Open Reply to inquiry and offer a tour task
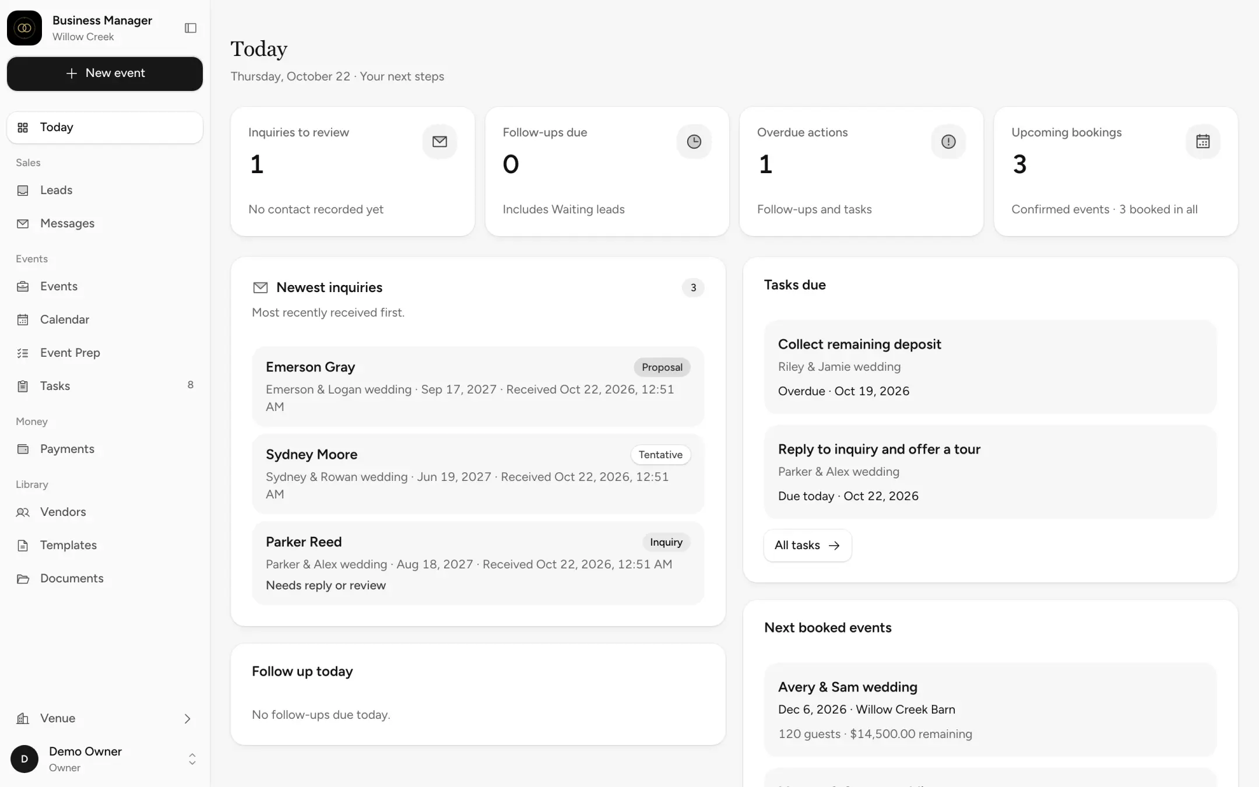 click(990, 472)
